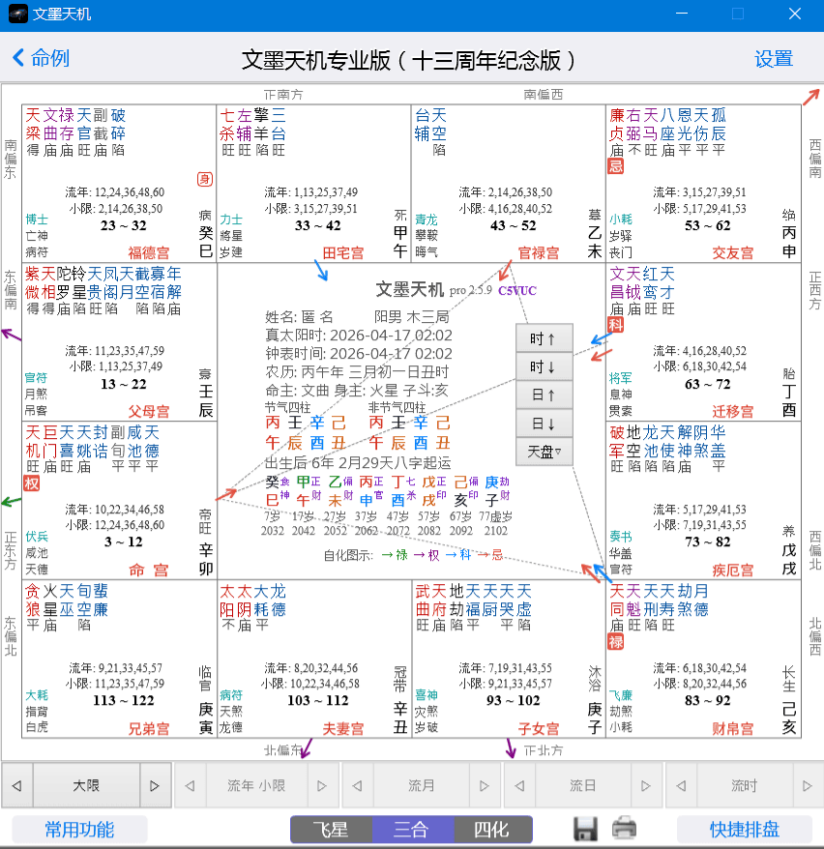
Task: Step 大限 backward with left arrow
Action: pos(16,785)
